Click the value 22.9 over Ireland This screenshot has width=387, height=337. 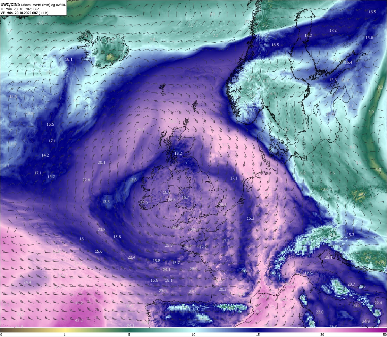point(144,203)
